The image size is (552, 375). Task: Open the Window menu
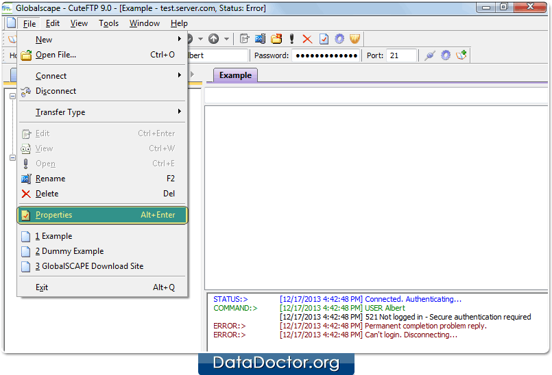144,23
